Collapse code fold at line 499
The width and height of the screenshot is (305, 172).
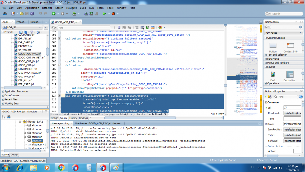59,38
